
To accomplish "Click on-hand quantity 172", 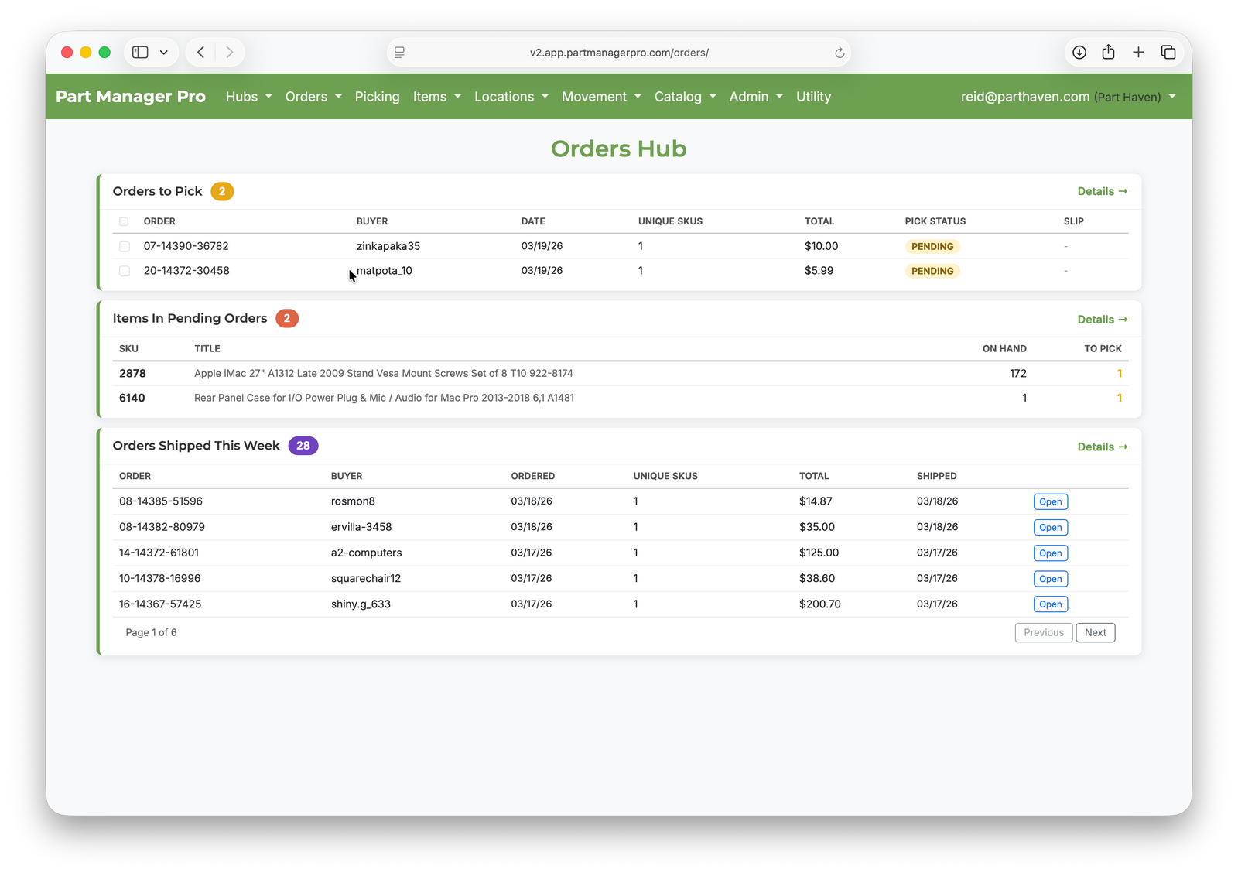I will (x=1018, y=373).
